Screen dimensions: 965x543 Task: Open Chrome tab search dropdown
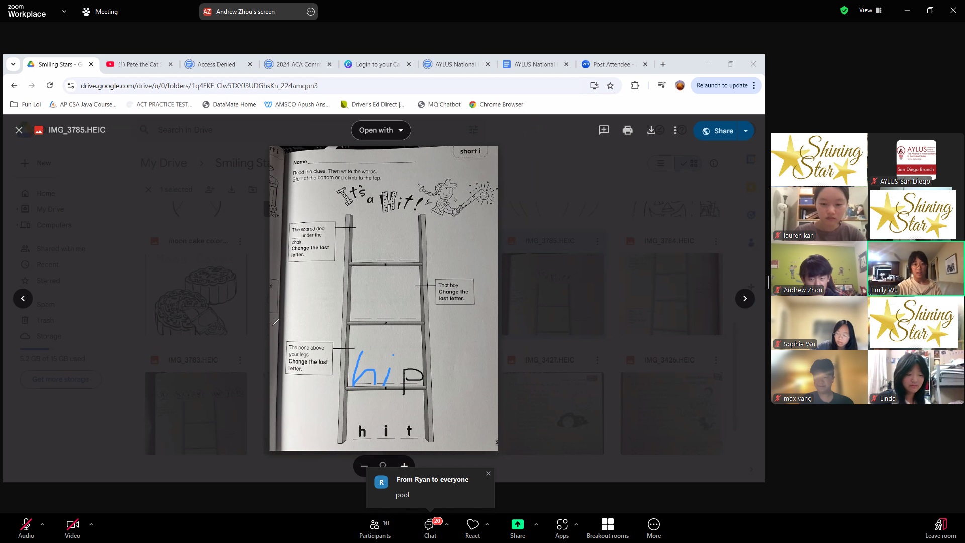13,64
